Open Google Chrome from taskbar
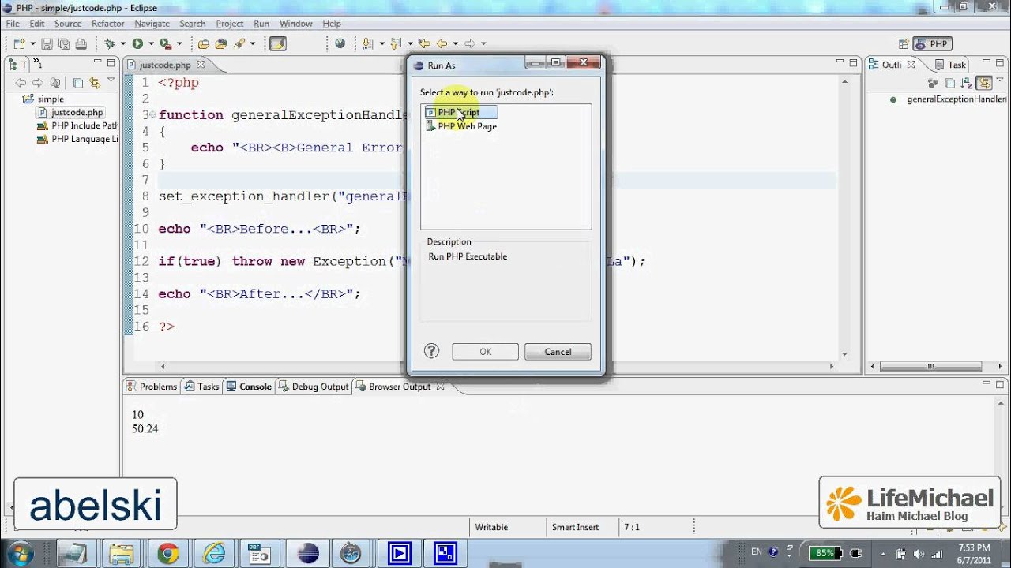The height and width of the screenshot is (568, 1011). click(x=167, y=554)
